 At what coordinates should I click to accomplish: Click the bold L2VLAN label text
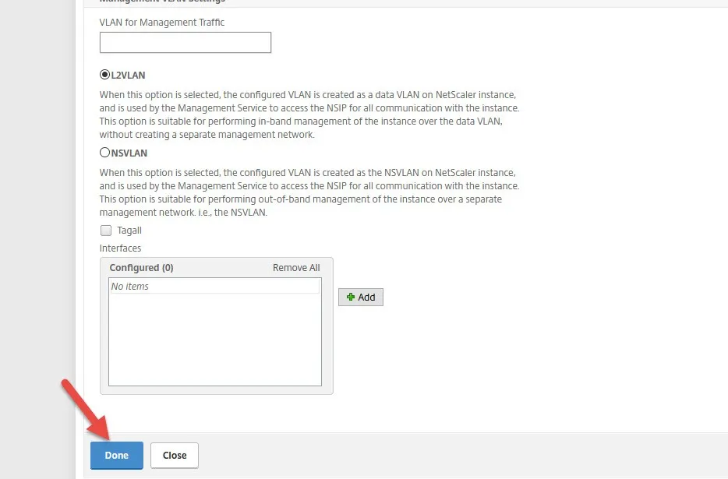click(x=129, y=76)
